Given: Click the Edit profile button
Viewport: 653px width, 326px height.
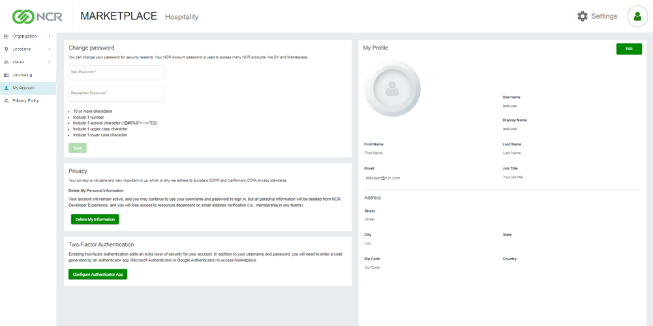Looking at the screenshot, I should click(x=629, y=49).
